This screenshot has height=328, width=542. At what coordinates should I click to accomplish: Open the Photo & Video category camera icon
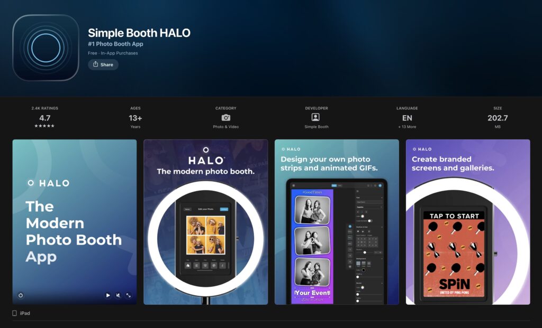(x=226, y=118)
